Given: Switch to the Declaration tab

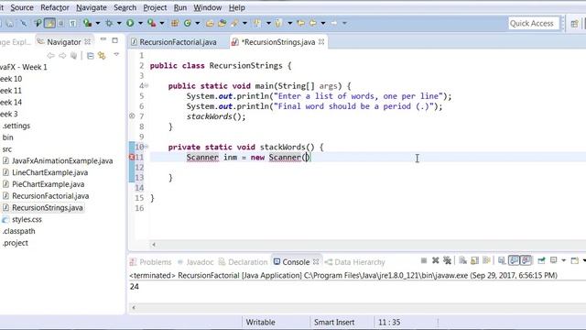Looking at the screenshot, I should tap(244, 262).
